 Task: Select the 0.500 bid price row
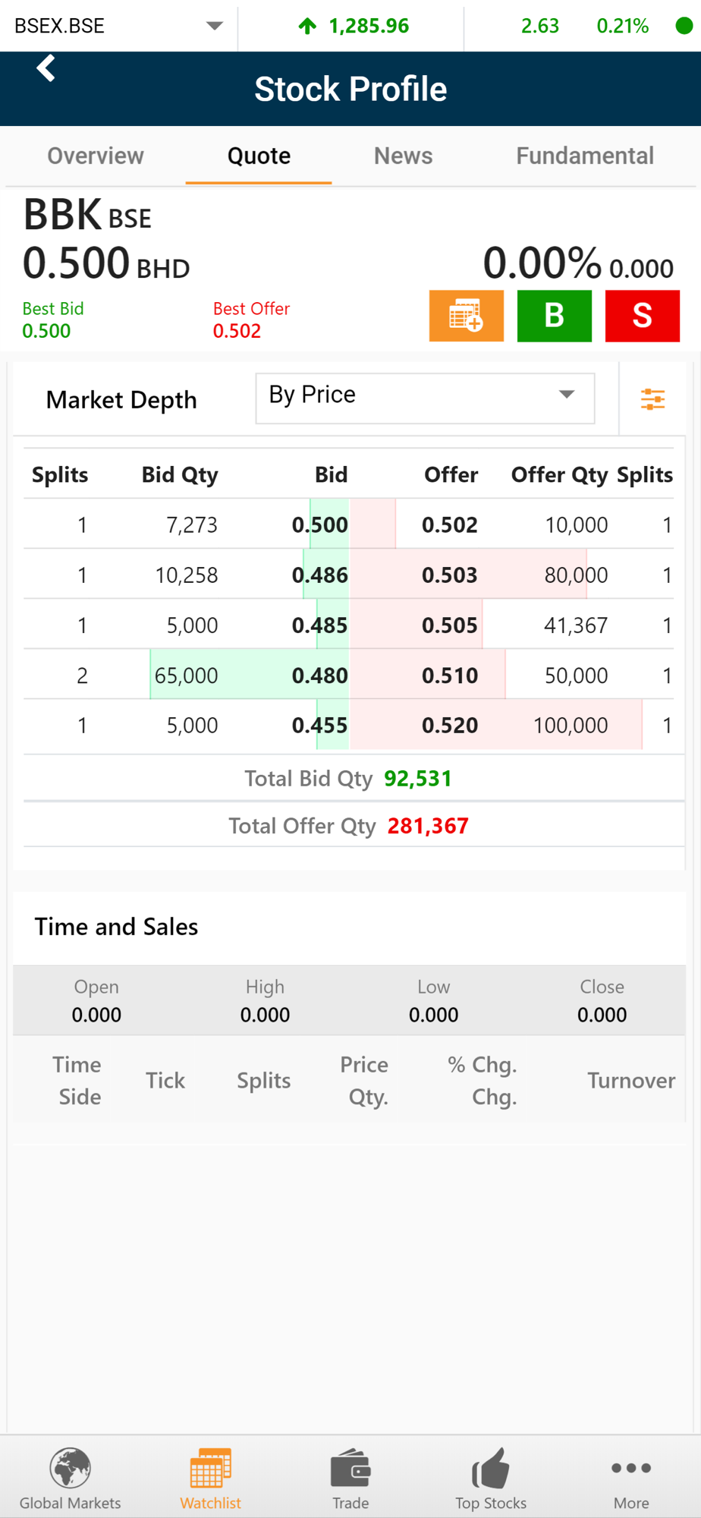click(x=320, y=524)
